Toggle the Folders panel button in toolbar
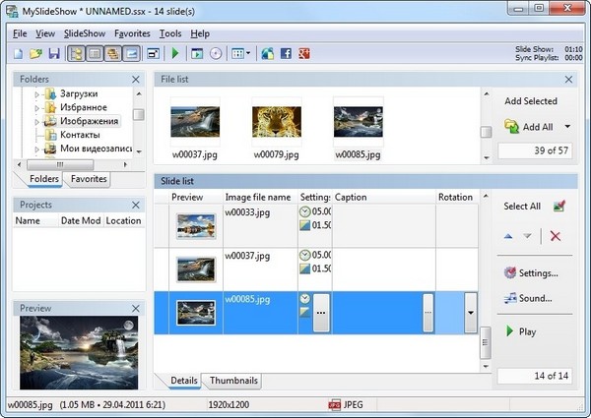Image resolution: width=591 pixels, height=418 pixels. pyautogui.click(x=76, y=52)
